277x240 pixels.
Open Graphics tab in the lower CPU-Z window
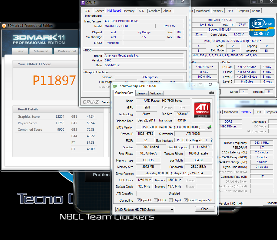271,112
